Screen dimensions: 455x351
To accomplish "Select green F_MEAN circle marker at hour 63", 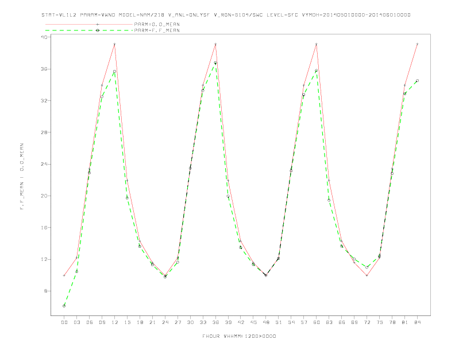I will pos(329,200).
